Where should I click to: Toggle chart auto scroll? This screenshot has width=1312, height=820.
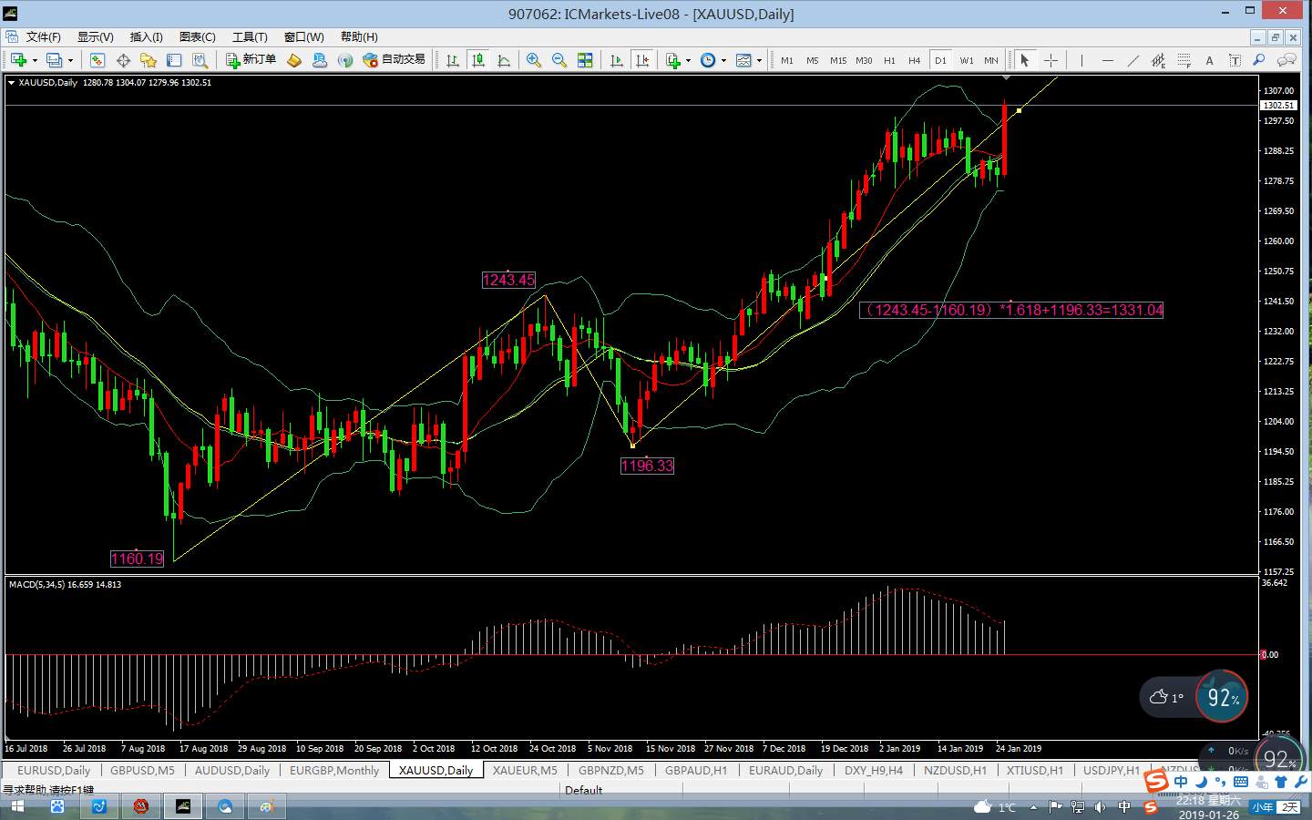tap(617, 60)
